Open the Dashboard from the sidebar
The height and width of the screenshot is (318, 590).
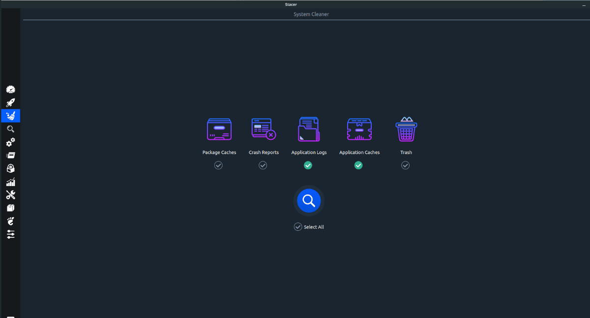(10, 89)
